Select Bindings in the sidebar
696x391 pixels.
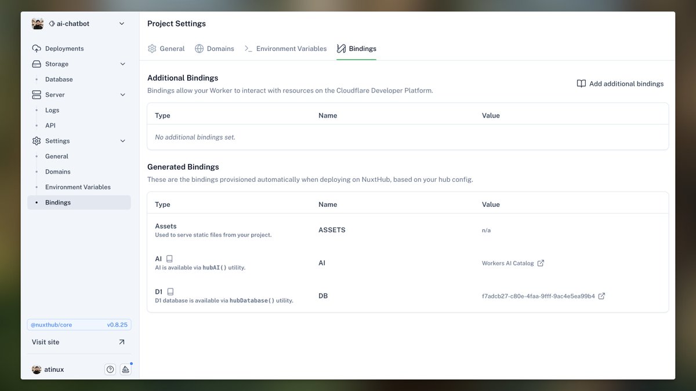(79, 203)
